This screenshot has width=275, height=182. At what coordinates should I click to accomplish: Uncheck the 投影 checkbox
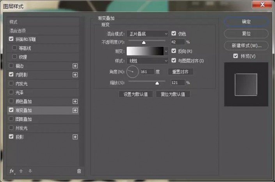click(11, 137)
